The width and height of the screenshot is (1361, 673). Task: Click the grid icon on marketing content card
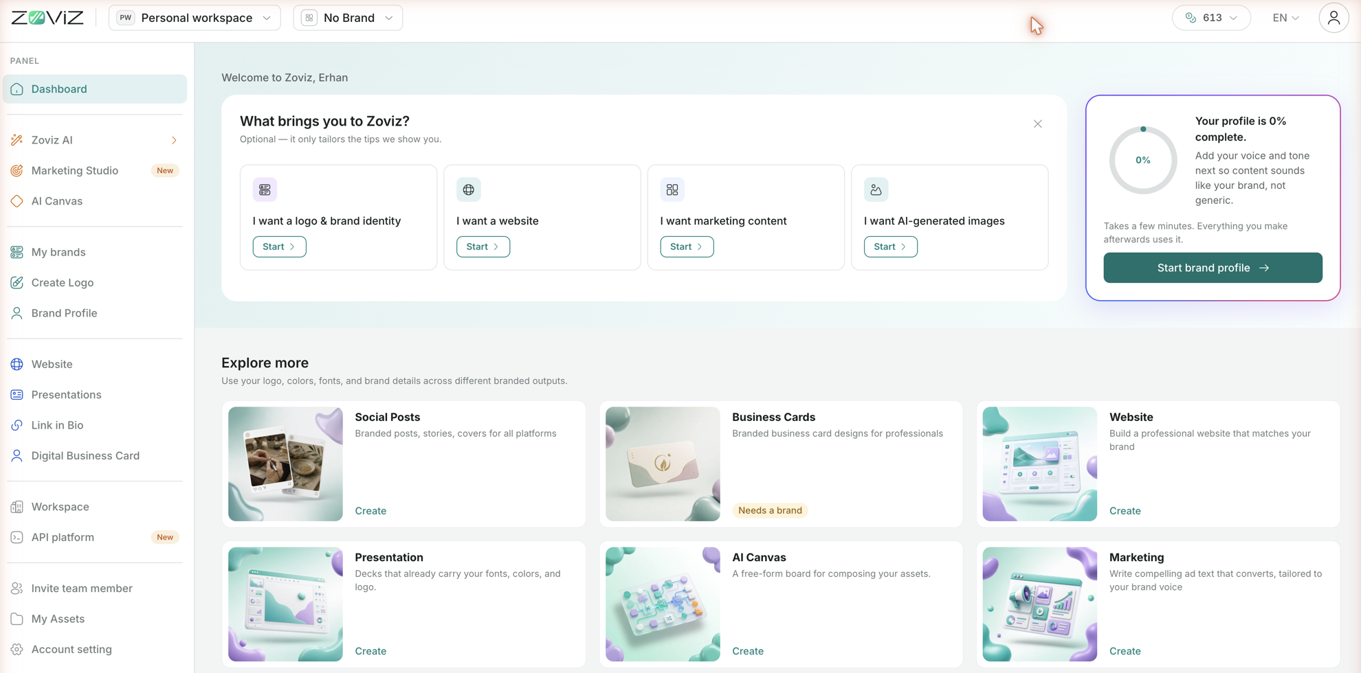(672, 190)
